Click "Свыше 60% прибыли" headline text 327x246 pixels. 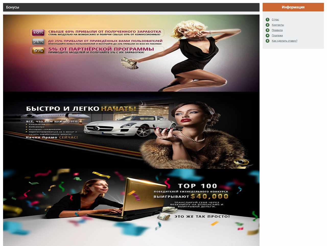[x=105, y=31]
